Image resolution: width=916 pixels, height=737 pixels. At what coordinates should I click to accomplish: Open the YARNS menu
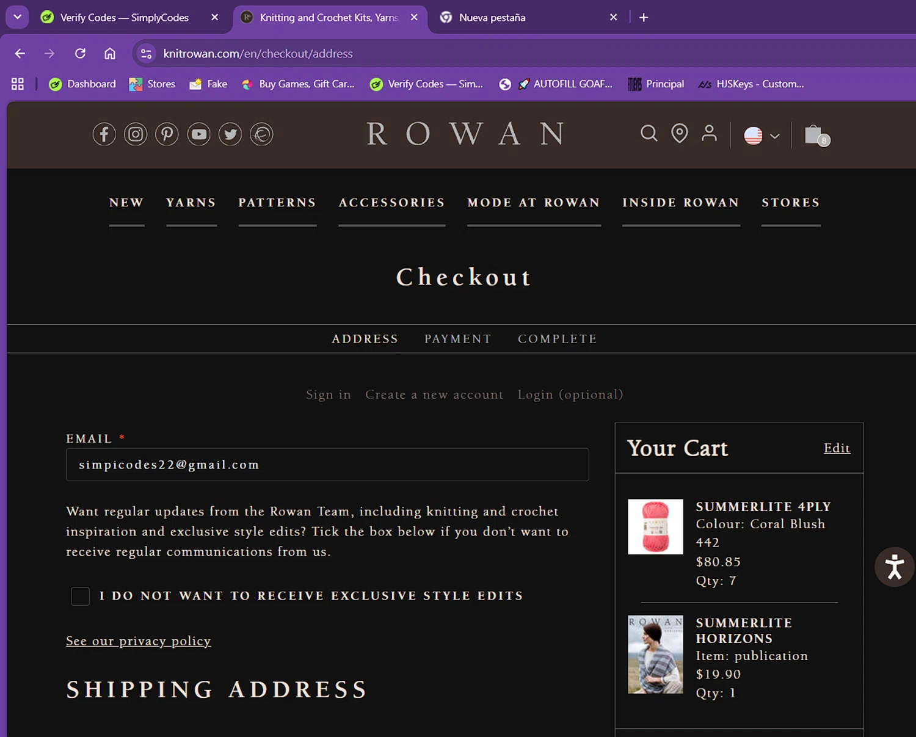coord(191,203)
